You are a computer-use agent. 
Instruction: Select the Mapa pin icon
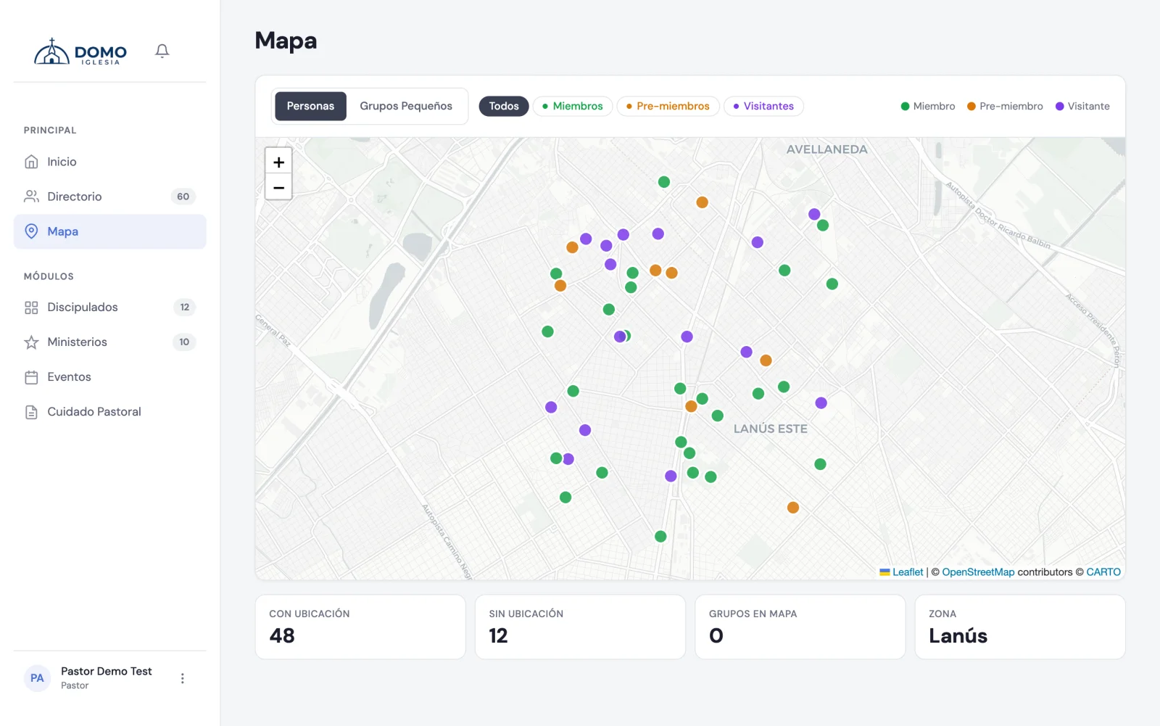point(31,231)
